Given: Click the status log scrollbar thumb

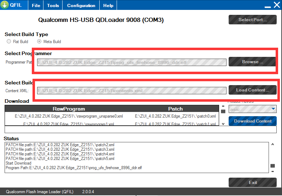Looking at the screenshot, I should pyautogui.click(x=273, y=166).
